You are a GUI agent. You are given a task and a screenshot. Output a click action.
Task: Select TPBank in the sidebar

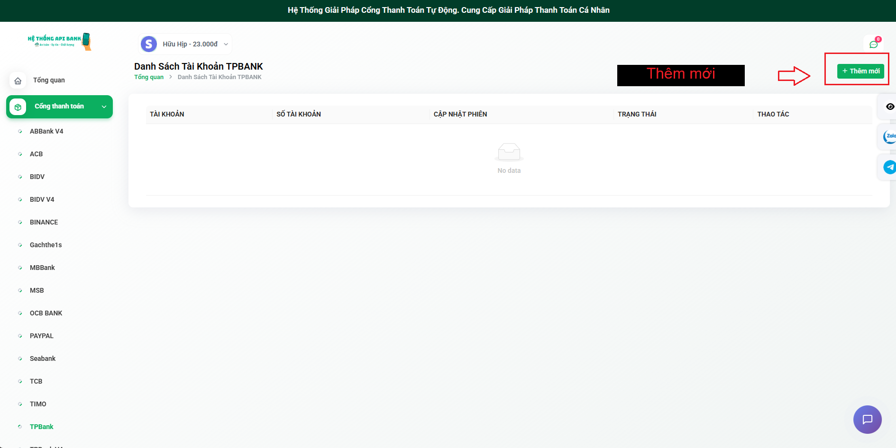point(41,427)
